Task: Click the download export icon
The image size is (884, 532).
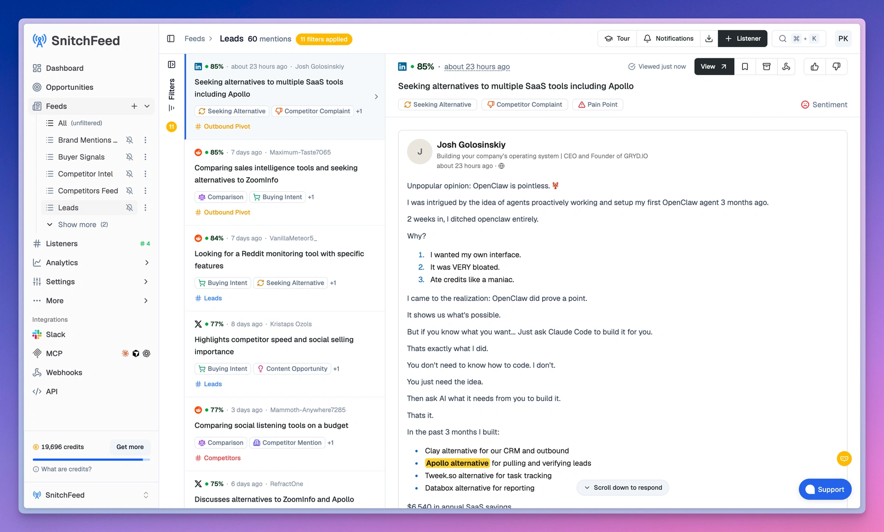Action: click(709, 39)
